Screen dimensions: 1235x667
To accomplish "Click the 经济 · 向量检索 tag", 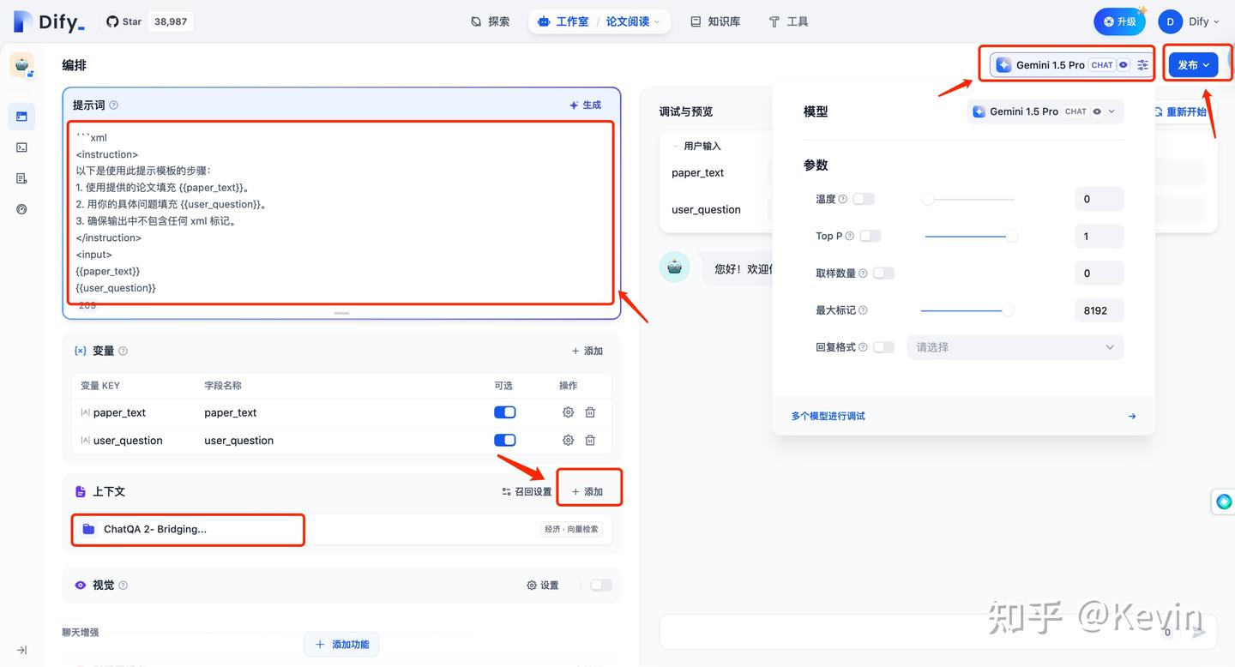I will click(x=571, y=529).
